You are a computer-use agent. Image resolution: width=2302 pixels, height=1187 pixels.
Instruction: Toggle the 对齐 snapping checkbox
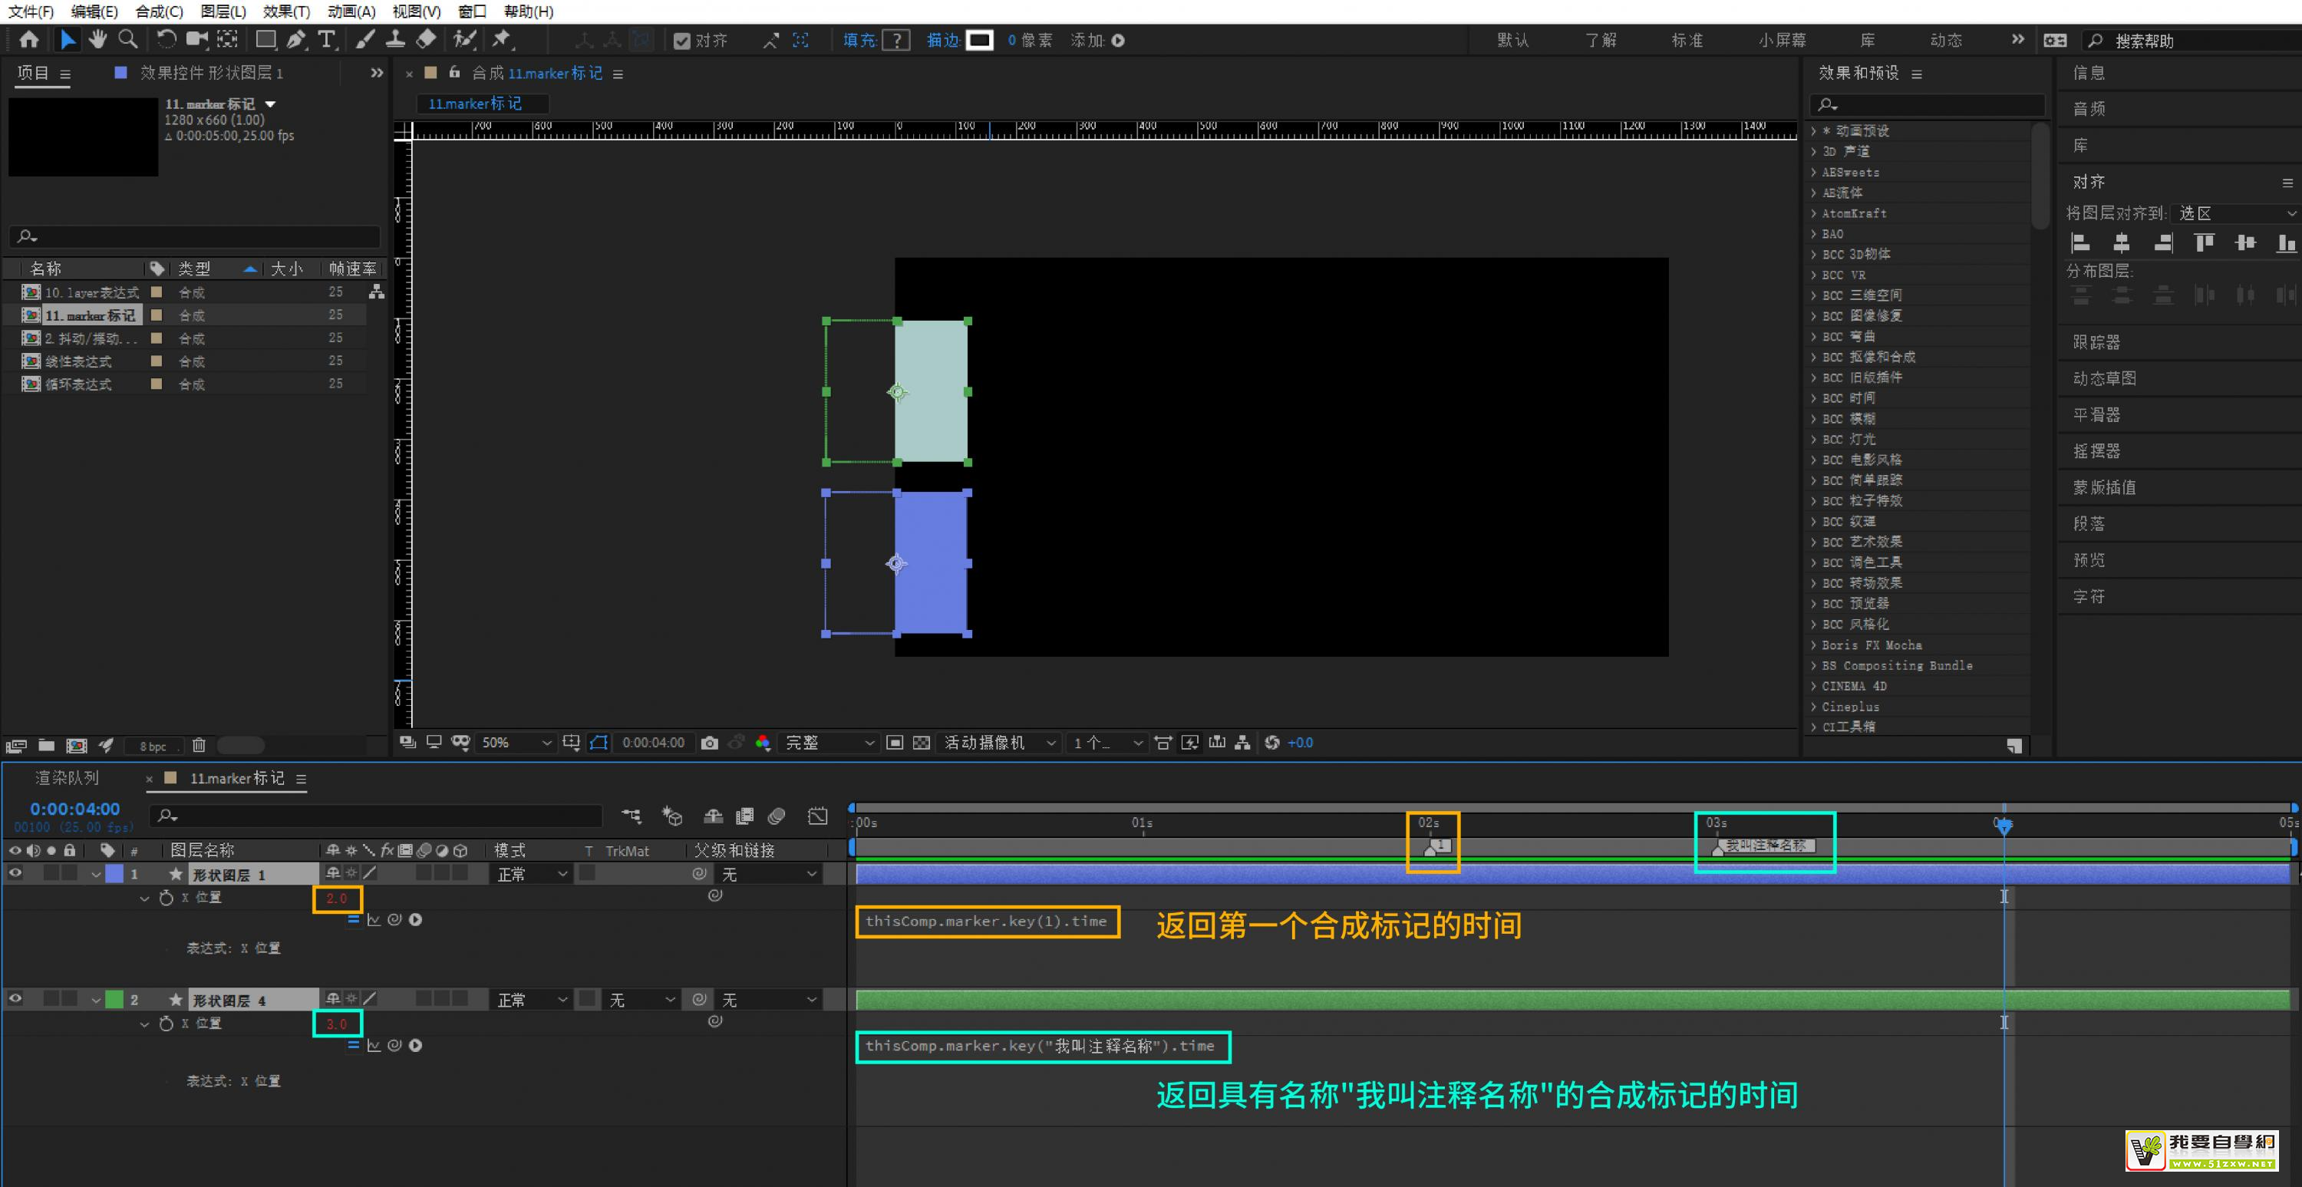[682, 41]
